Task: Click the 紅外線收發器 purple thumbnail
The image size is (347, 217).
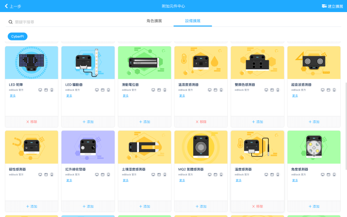Action: pyautogui.click(x=88, y=147)
